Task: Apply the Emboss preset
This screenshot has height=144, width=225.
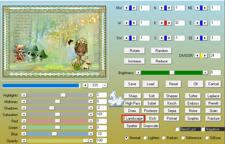Action: [x=193, y=103]
